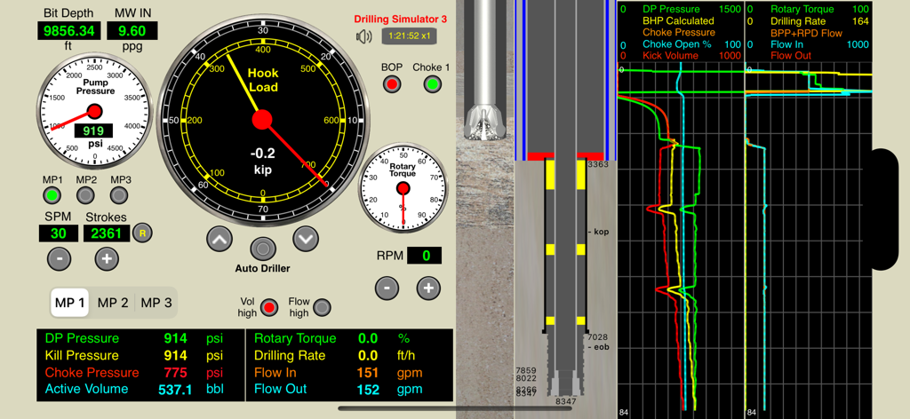Click Drilling Rate chart legend entry
This screenshot has height=419, width=910.
pyautogui.click(x=800, y=21)
